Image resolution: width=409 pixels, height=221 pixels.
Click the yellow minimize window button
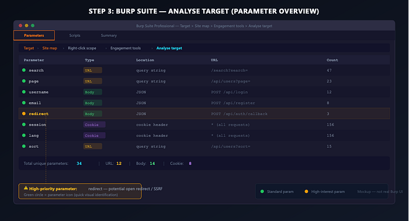(26, 26)
